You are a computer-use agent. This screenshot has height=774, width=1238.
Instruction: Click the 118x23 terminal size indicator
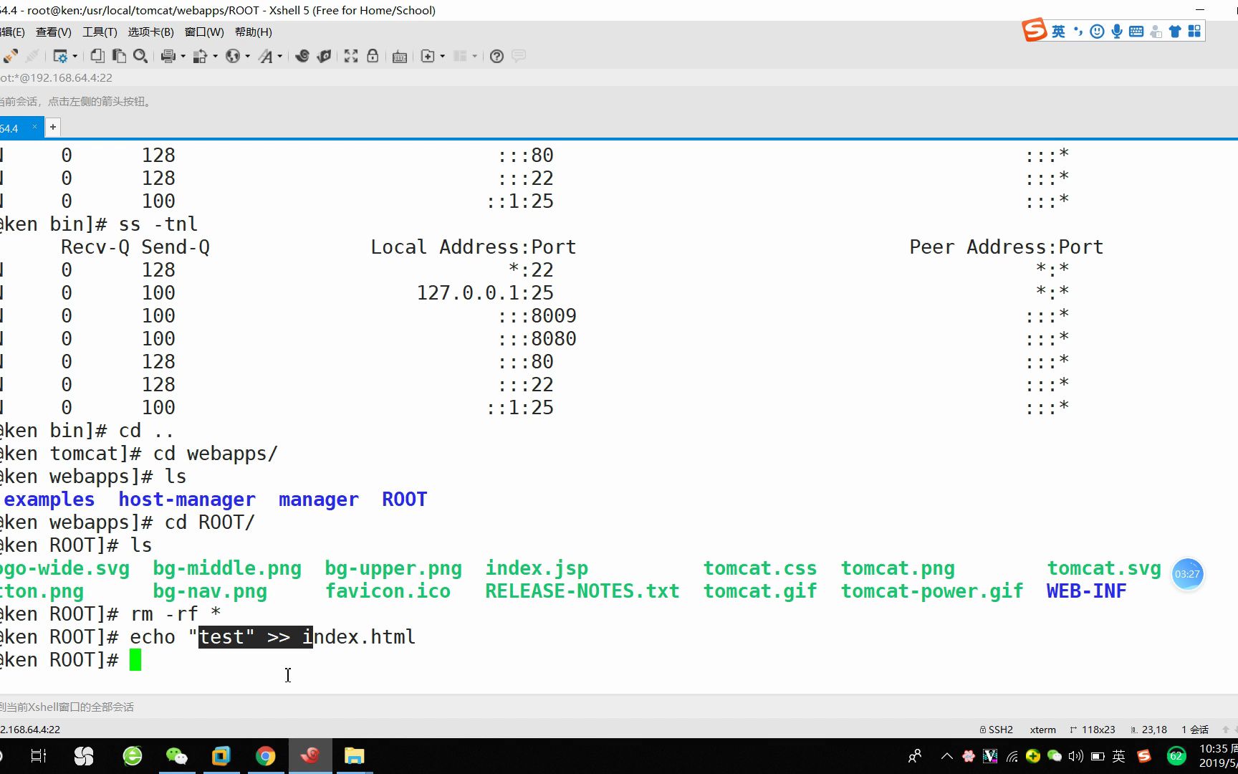[1093, 730]
